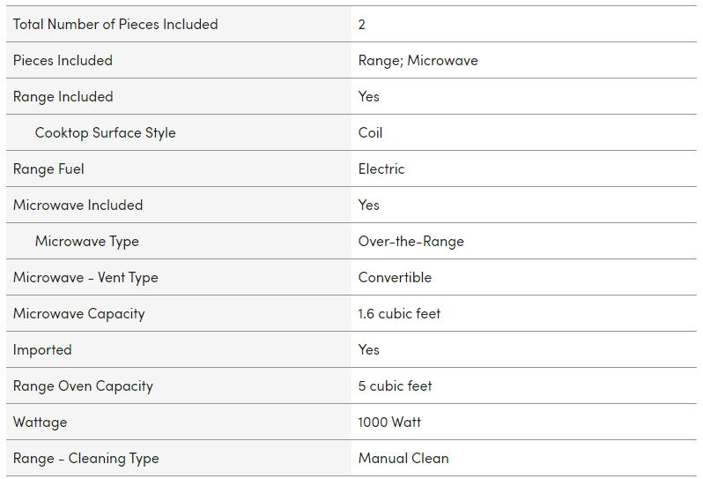
Task: Click the Cooktop Surface Style label
Action: click(106, 133)
